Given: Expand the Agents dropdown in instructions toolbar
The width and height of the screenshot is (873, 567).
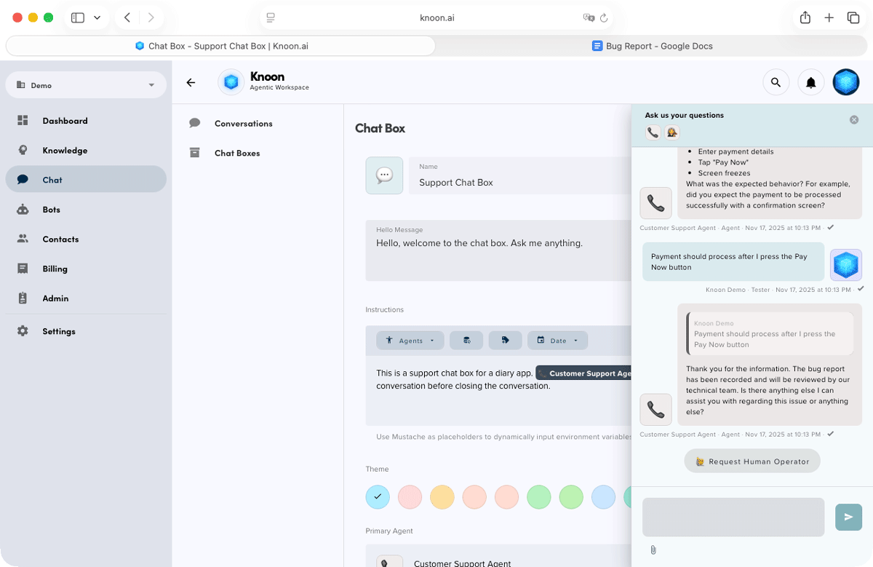Looking at the screenshot, I should pos(410,340).
